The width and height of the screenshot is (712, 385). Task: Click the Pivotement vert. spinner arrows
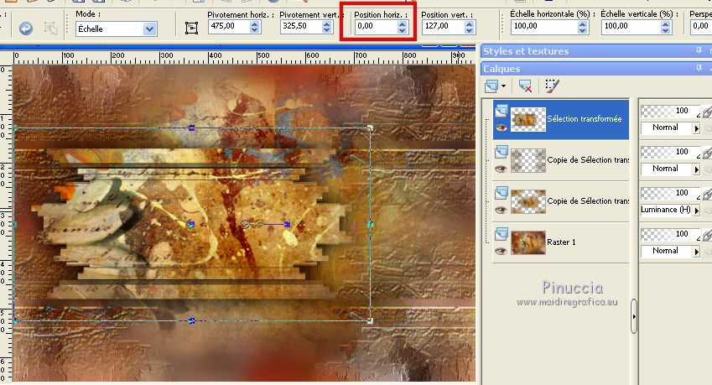point(327,27)
